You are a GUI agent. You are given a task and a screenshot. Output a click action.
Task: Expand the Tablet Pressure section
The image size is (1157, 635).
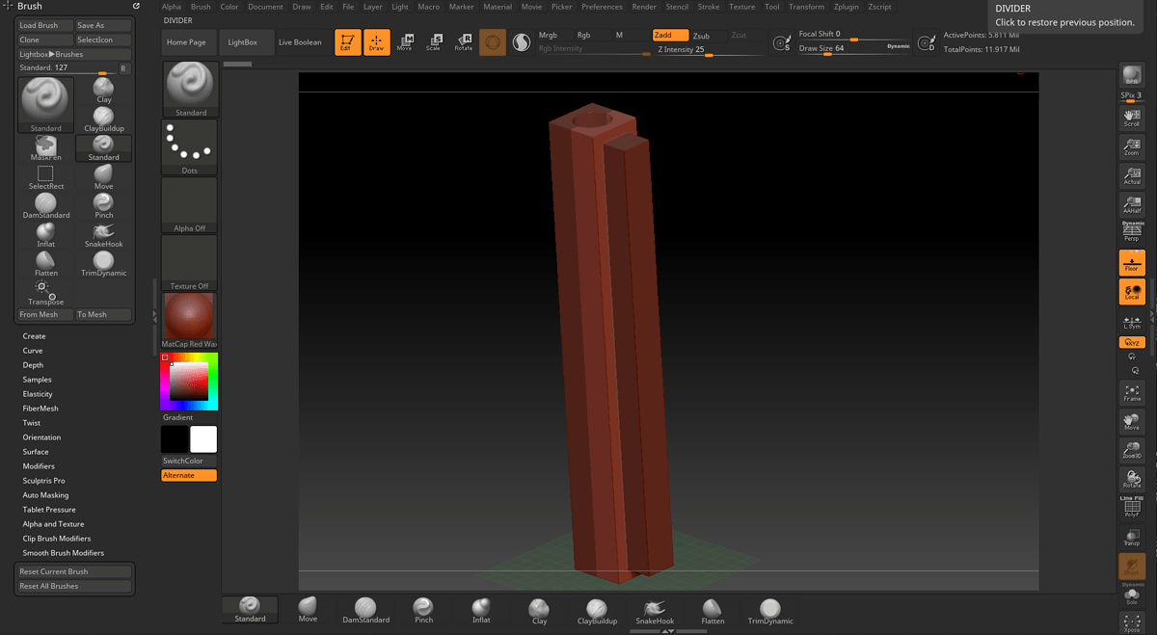click(49, 510)
